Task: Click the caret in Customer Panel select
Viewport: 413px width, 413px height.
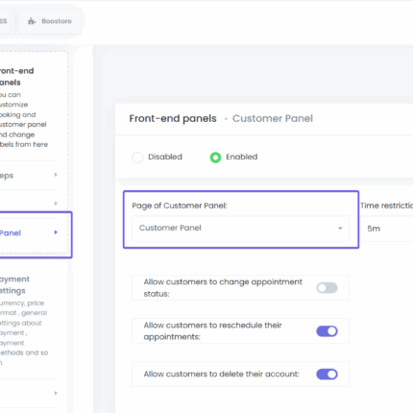Action: pos(340,229)
